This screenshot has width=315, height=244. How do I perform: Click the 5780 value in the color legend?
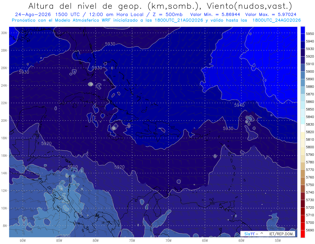coord(310,162)
